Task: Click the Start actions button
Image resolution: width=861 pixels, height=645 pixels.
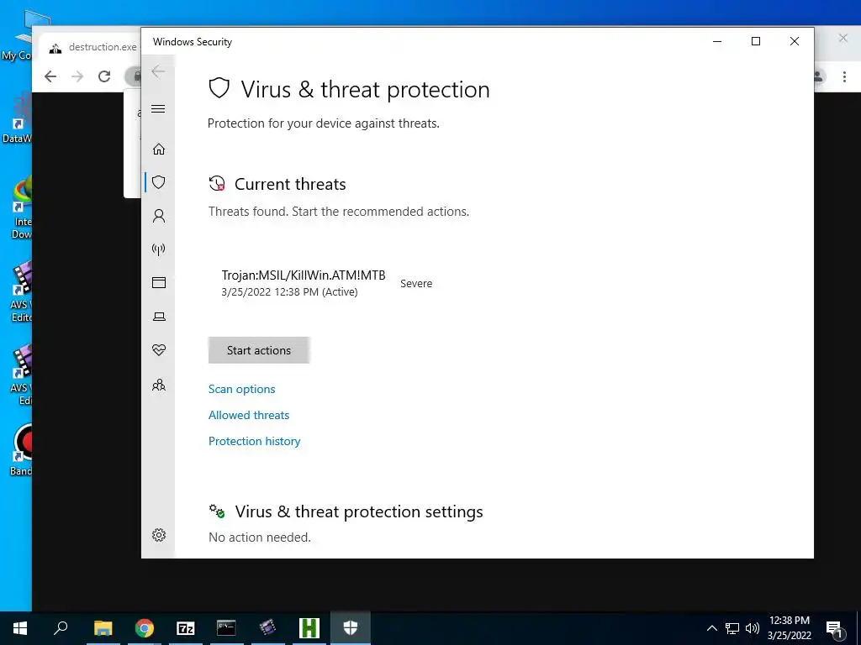Action: pos(259,350)
